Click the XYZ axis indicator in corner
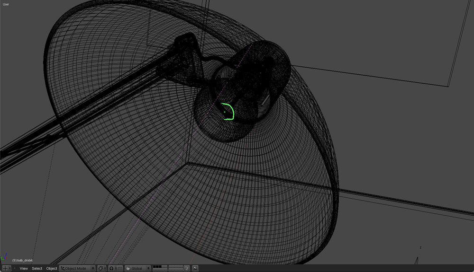Viewport: 474px width, 272px height. tap(4, 257)
